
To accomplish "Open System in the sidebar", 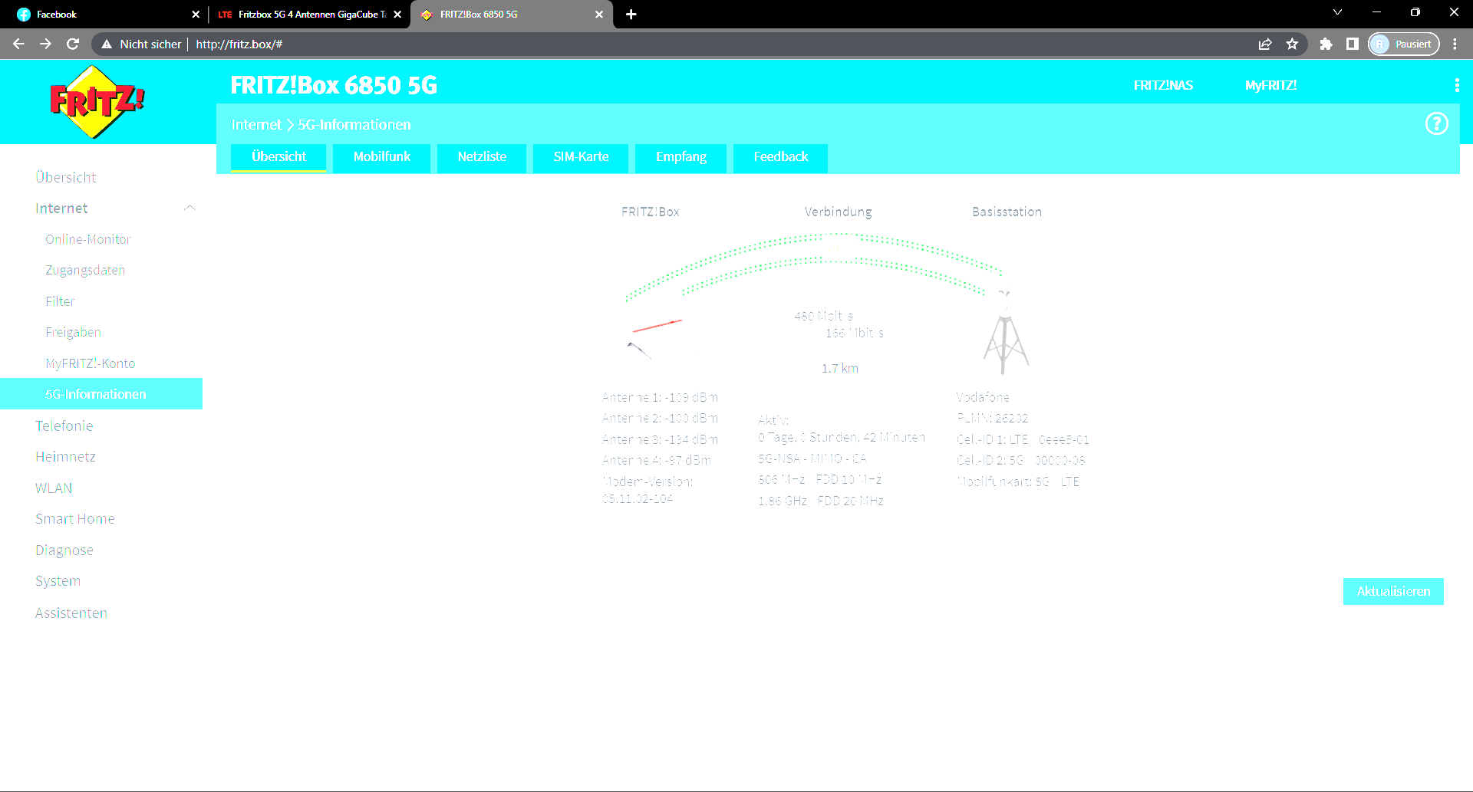I will click(58, 581).
